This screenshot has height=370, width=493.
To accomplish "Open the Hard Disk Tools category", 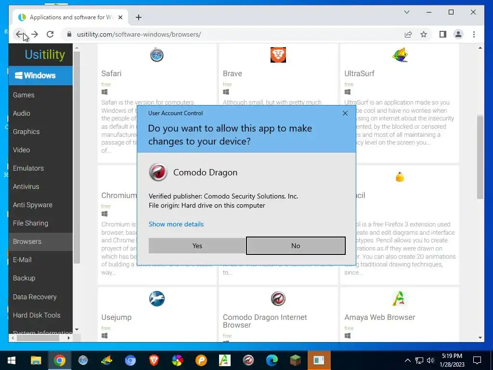I will coord(37,315).
